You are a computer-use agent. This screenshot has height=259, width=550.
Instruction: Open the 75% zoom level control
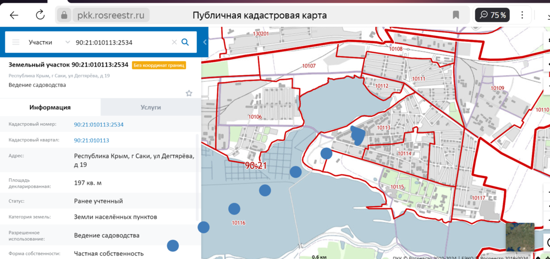click(x=492, y=15)
